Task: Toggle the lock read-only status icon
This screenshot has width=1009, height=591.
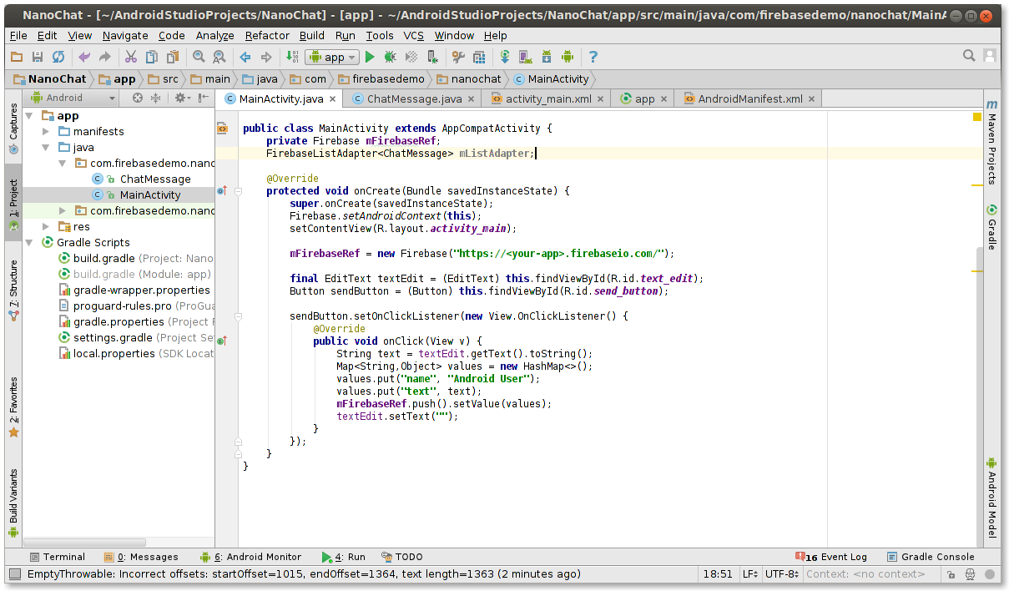Action: click(951, 574)
